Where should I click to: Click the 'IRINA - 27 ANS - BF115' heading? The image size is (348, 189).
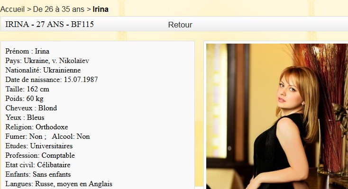point(49,24)
